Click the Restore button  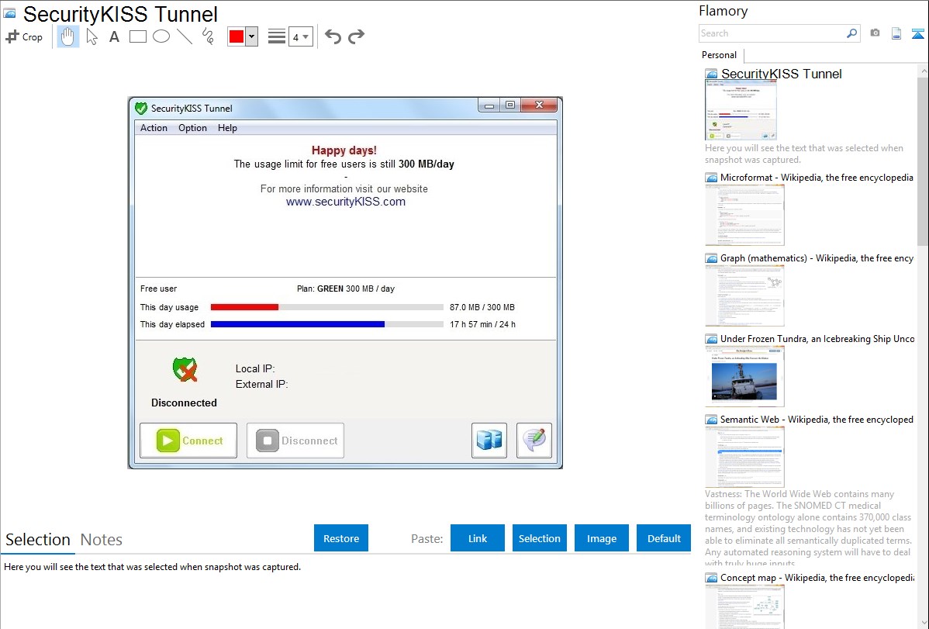click(x=341, y=538)
